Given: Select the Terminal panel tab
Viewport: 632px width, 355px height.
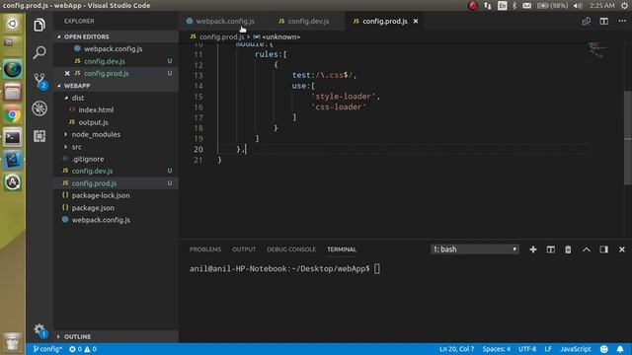Looking at the screenshot, I should point(342,249).
